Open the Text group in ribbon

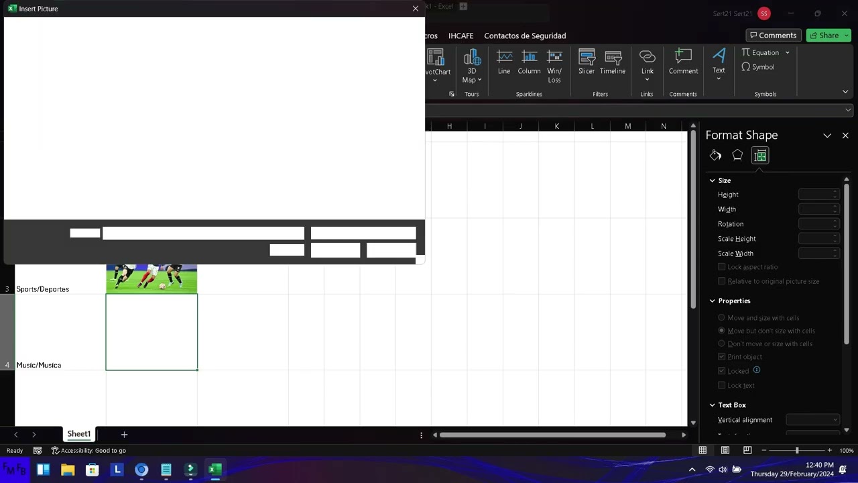point(719,66)
